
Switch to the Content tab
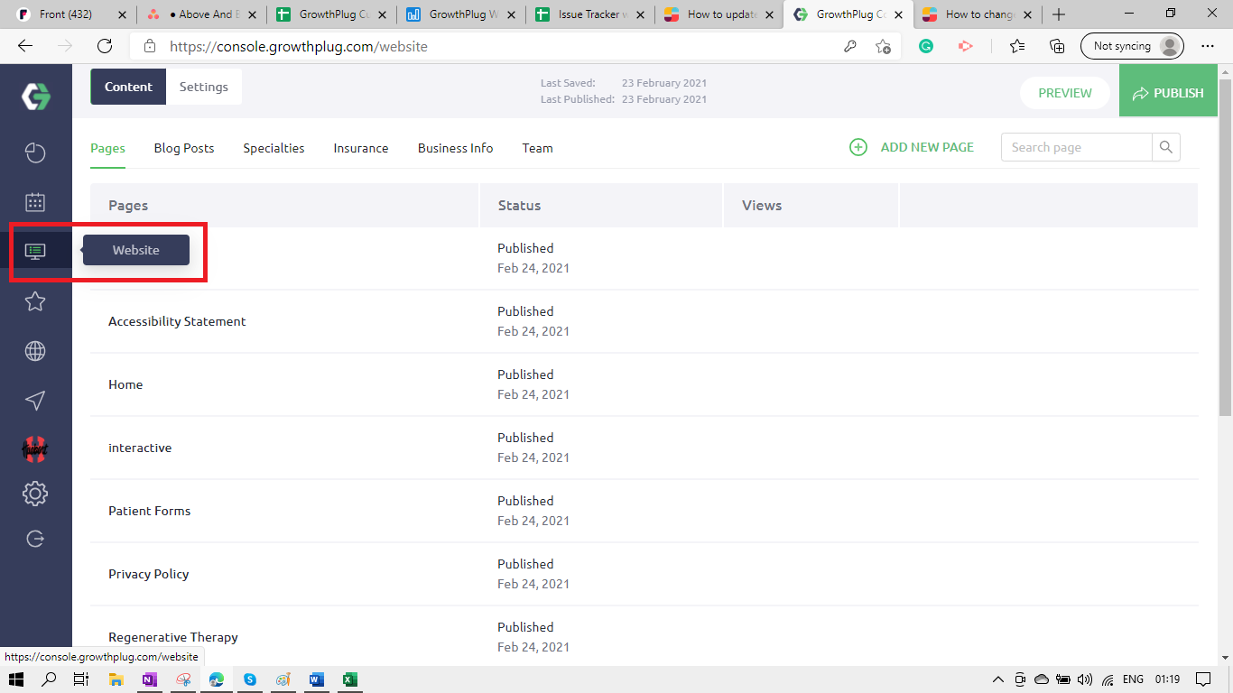click(x=128, y=87)
